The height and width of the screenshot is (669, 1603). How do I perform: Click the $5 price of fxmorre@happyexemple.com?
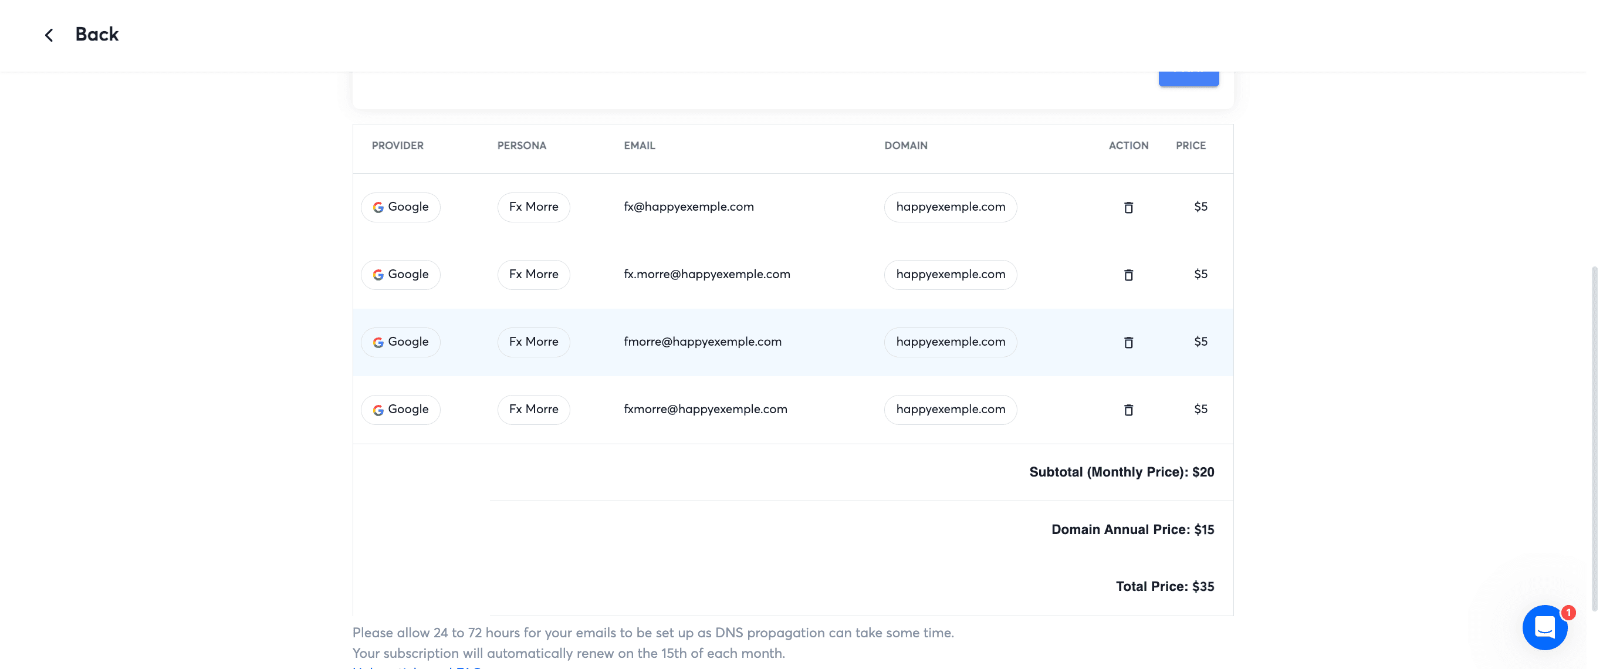pyautogui.click(x=1200, y=409)
